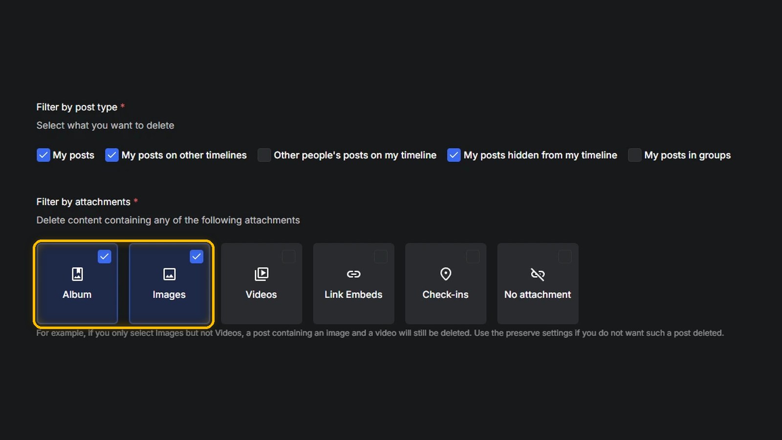This screenshot has width=782, height=440.
Task: Enable the My posts in groups checkbox
Action: tap(634, 155)
